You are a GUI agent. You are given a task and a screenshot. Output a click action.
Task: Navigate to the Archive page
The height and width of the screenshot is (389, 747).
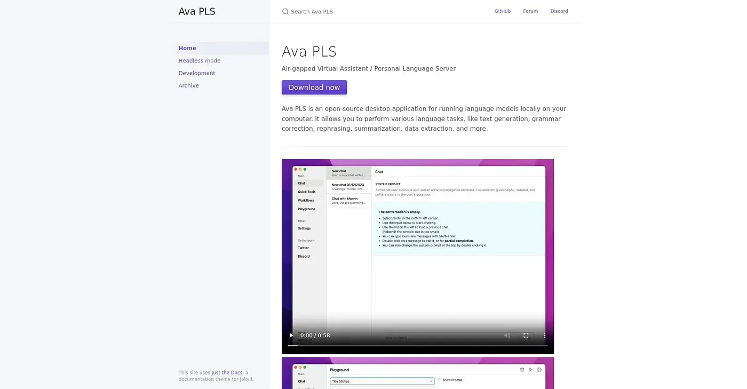(189, 85)
